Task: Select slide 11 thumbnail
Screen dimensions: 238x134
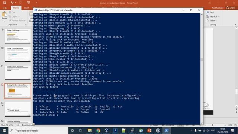Action: [17, 73]
